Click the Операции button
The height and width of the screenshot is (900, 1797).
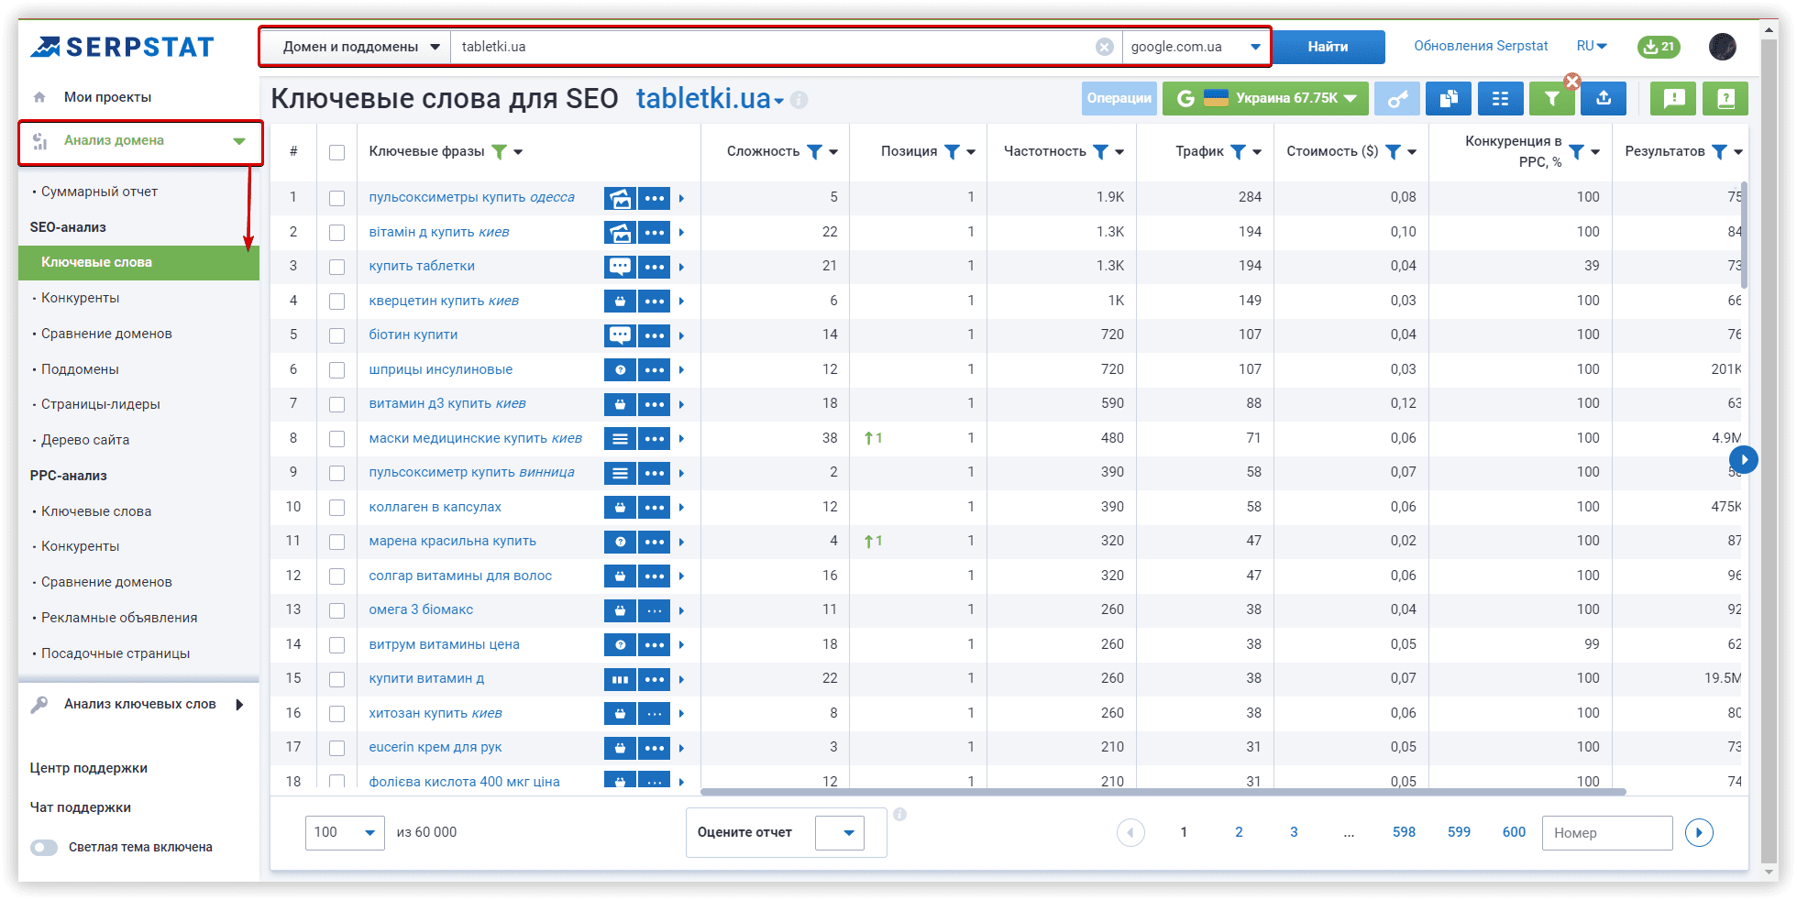pyautogui.click(x=1119, y=99)
